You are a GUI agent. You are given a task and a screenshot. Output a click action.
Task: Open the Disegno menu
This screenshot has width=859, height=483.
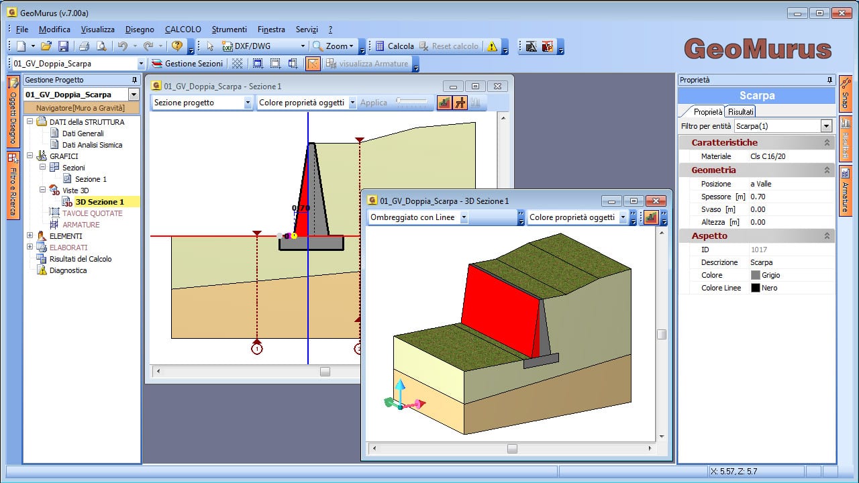pyautogui.click(x=140, y=30)
